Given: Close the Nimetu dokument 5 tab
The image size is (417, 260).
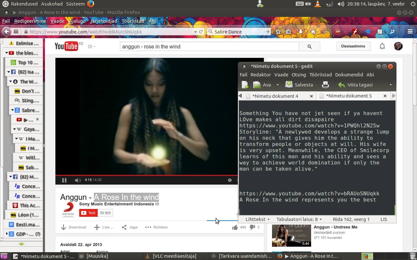Looking at the screenshot, I should (x=385, y=96).
